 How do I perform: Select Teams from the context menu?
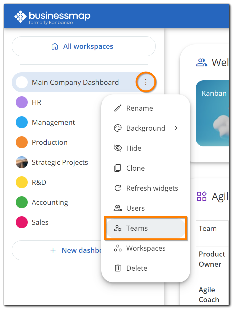click(x=137, y=228)
